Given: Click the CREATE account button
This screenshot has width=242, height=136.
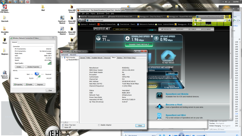Looking at the screenshot, I should [172, 73].
